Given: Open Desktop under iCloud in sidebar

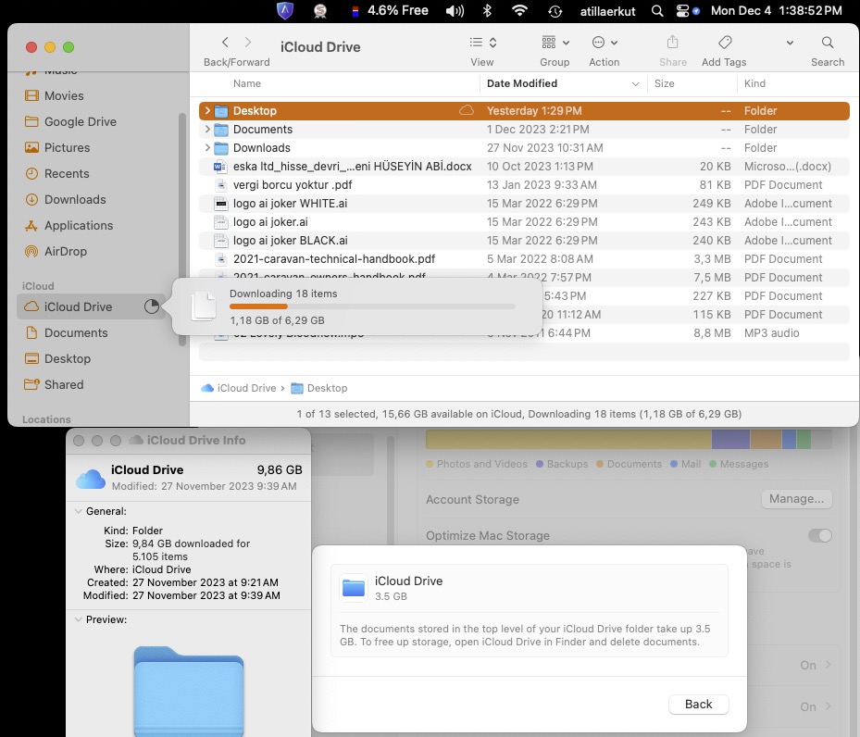Looking at the screenshot, I should [57, 358].
